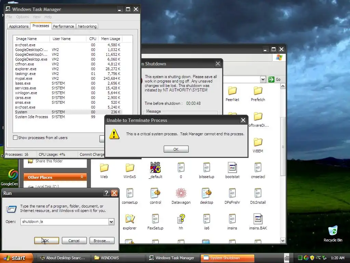Open the Task Manager View menu
This screenshot has height=263, width=350.
37,17
